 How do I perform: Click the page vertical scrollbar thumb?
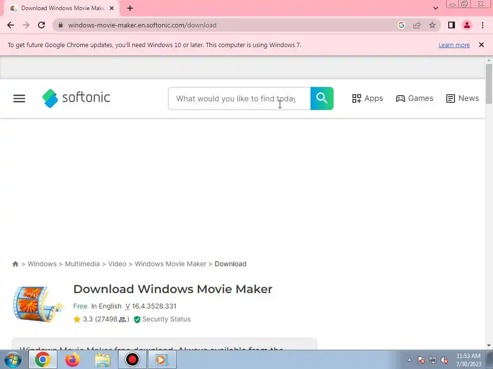489,84
